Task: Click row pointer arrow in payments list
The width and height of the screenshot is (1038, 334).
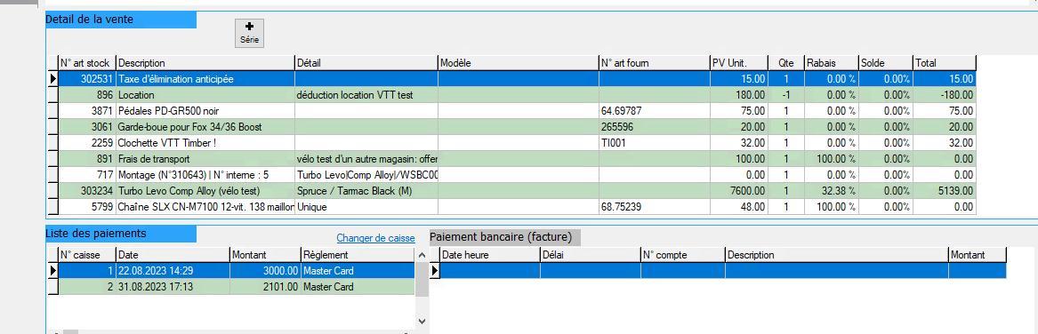Action: (53, 271)
